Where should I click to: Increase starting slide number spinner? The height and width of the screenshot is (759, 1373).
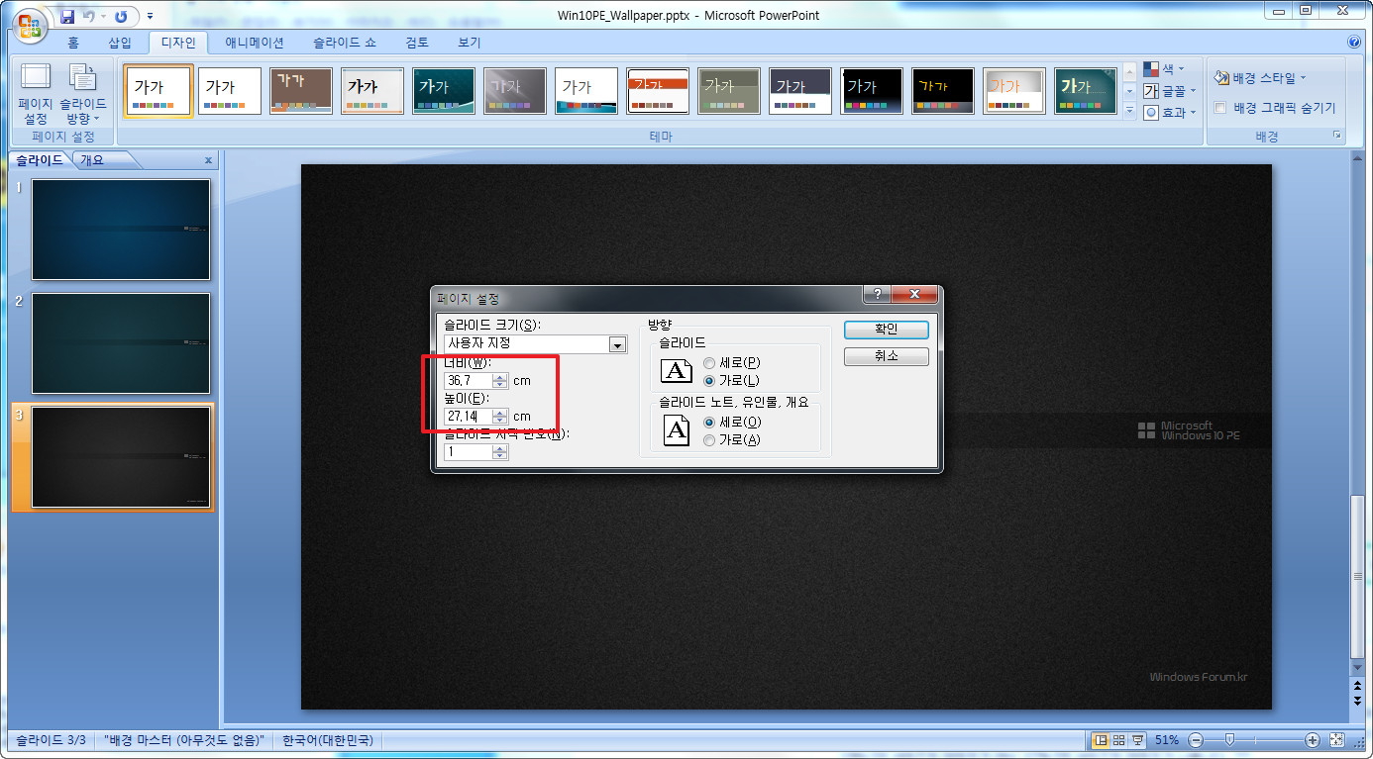point(500,447)
